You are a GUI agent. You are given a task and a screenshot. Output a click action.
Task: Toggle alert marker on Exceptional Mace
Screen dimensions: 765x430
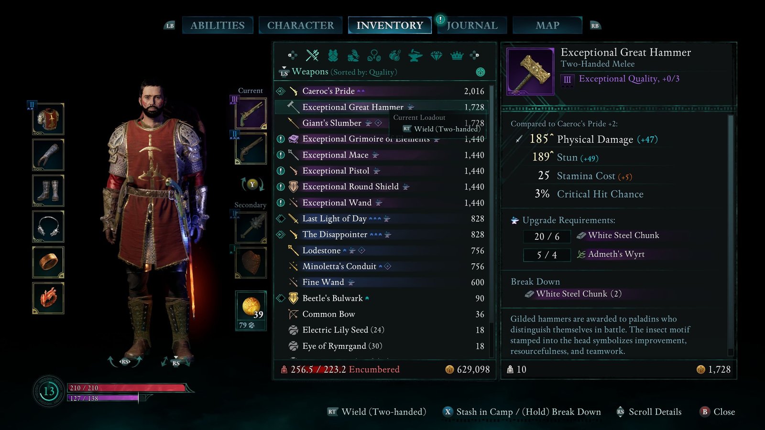281,155
